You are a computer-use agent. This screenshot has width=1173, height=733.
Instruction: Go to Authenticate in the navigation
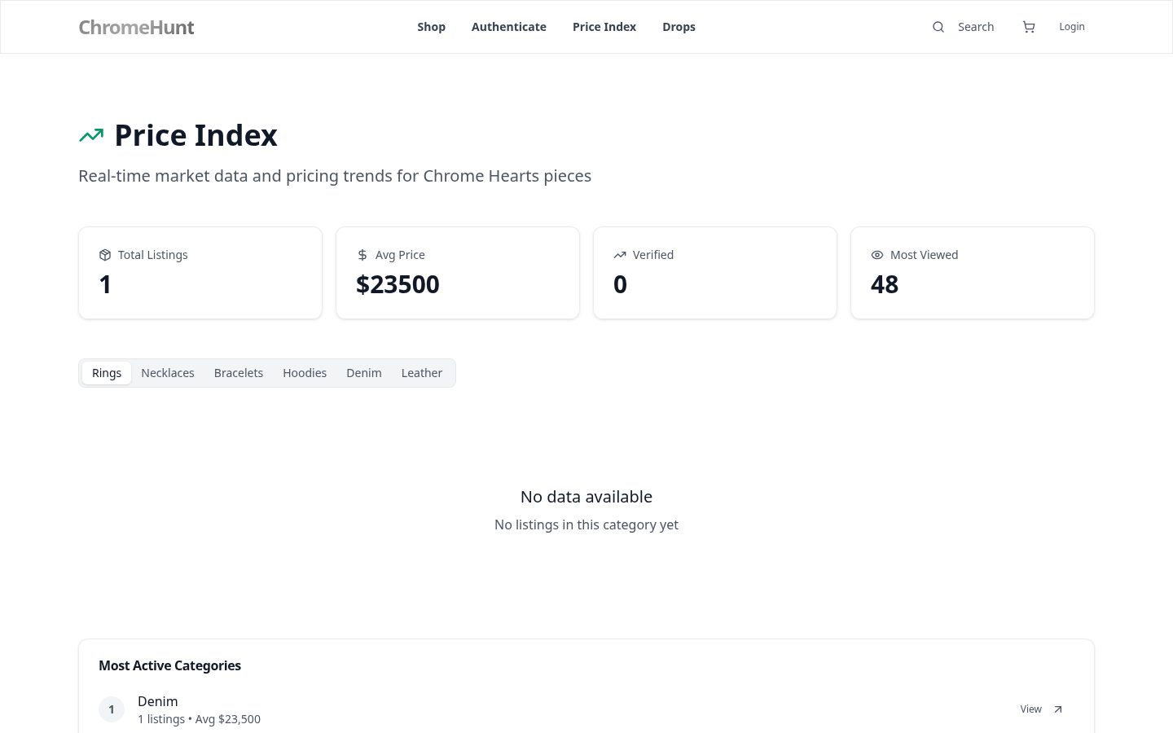tap(509, 27)
